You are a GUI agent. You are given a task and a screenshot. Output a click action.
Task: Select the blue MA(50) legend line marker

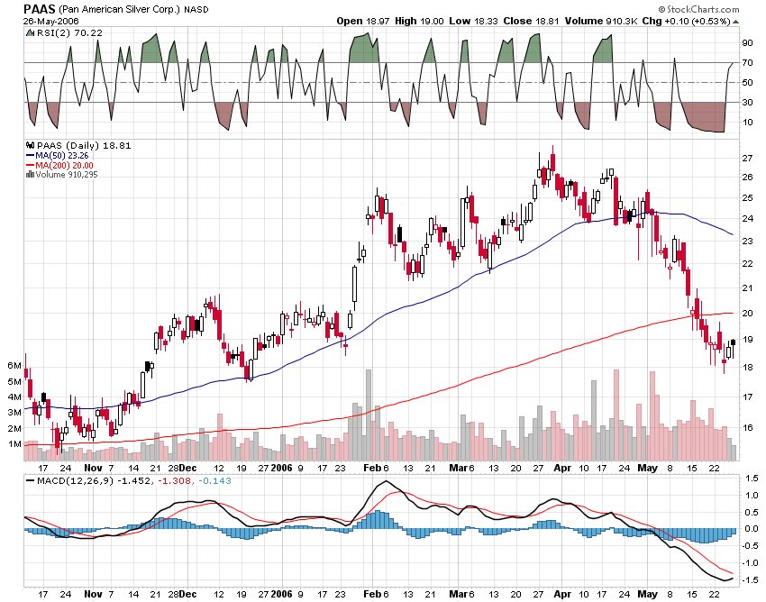point(30,155)
